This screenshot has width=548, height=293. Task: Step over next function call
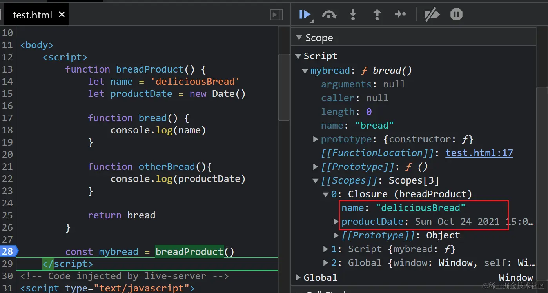click(x=329, y=15)
